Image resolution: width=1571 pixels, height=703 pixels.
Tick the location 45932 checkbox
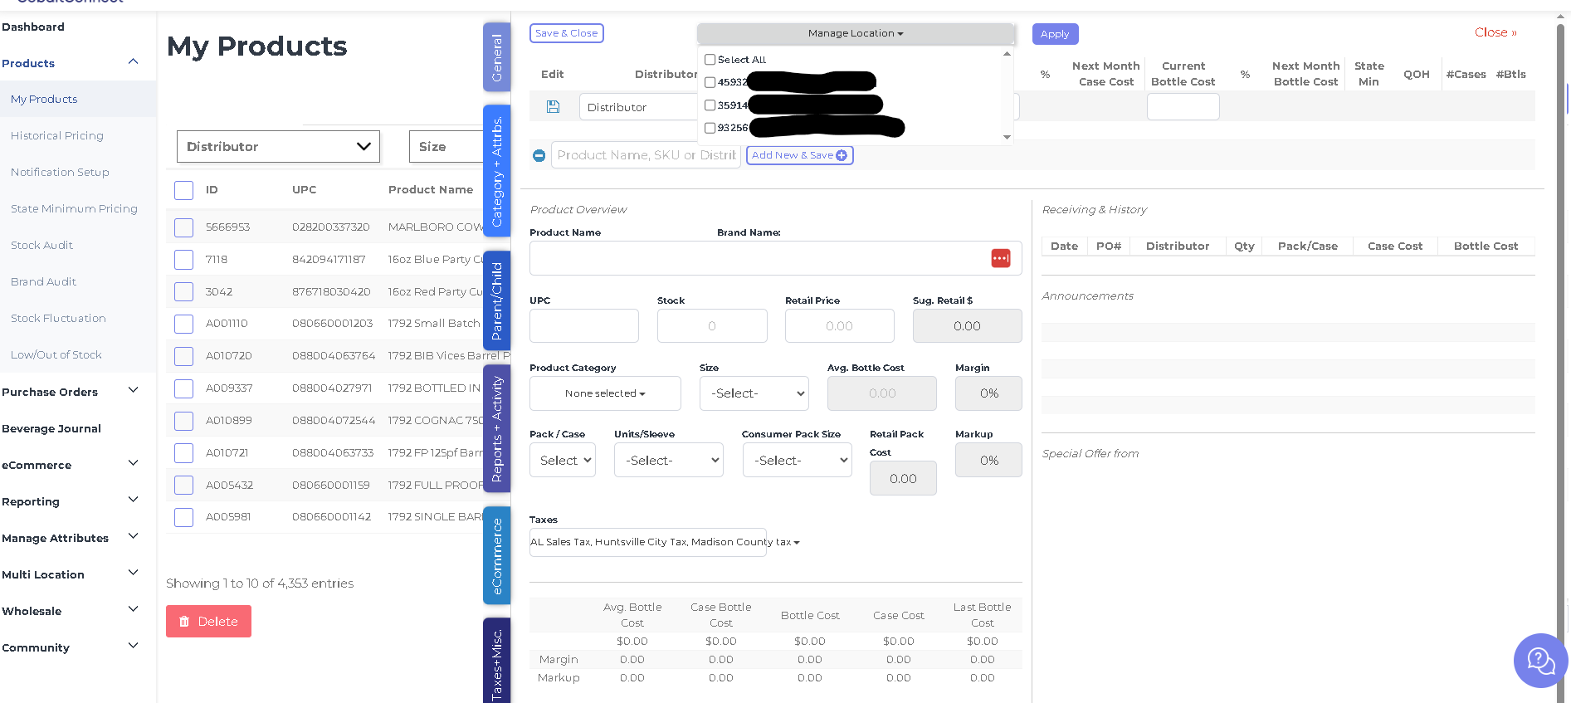(710, 82)
